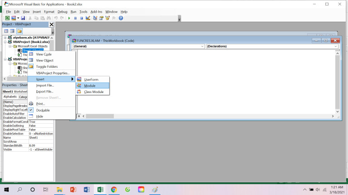Open Visual Basic Help question mark icon
Screen dimensions: 348x195
(x=121, y=18)
